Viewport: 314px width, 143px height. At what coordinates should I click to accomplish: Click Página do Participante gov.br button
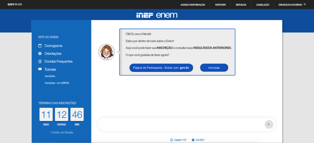[161, 68]
